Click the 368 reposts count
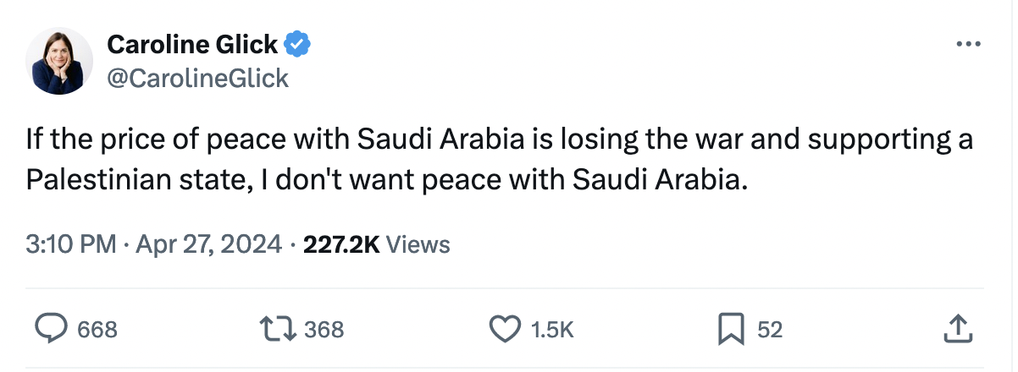The width and height of the screenshot is (1018, 372). point(324,330)
